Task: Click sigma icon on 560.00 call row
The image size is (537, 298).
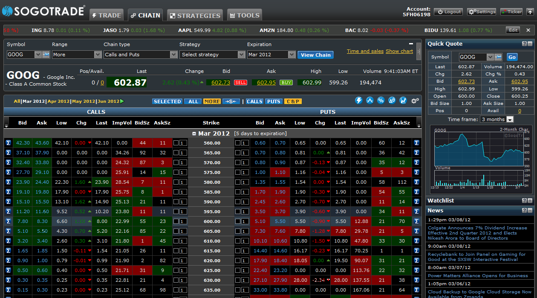Action: (x=8, y=143)
